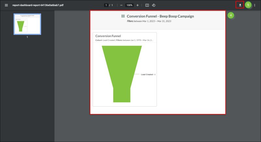The height and width of the screenshot is (142, 261).
Task: Click the Conversion Funnel card heading
Action: click(x=108, y=36)
